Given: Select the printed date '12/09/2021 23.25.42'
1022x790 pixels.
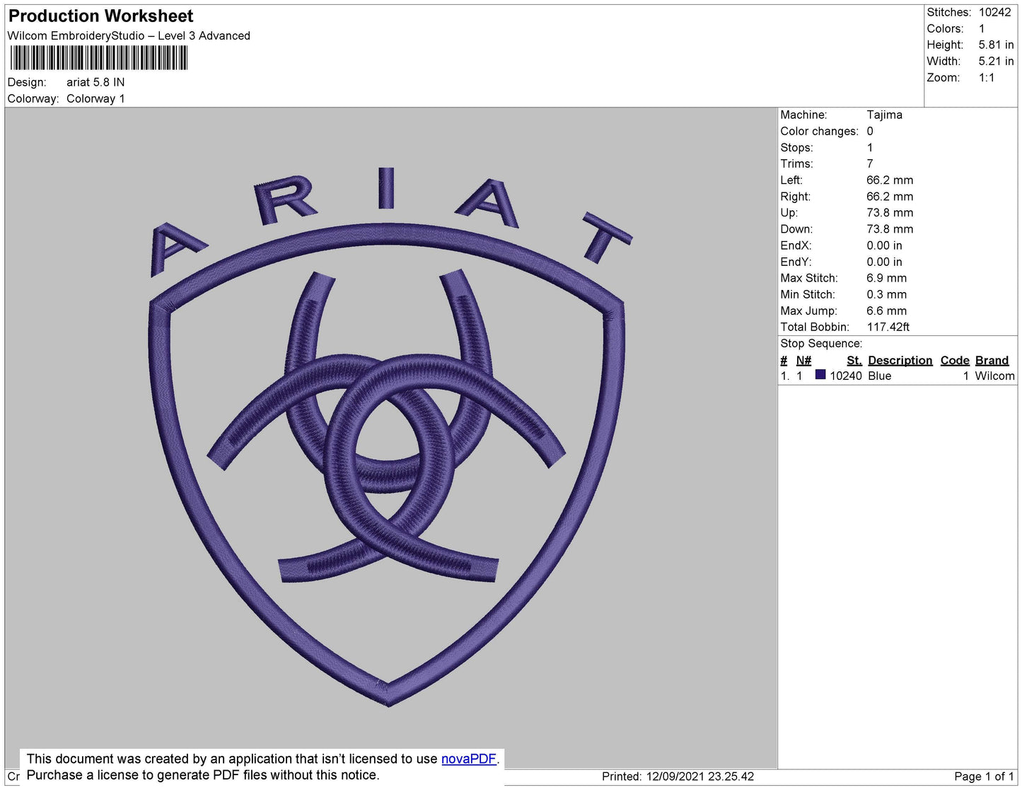Looking at the screenshot, I should tap(700, 777).
